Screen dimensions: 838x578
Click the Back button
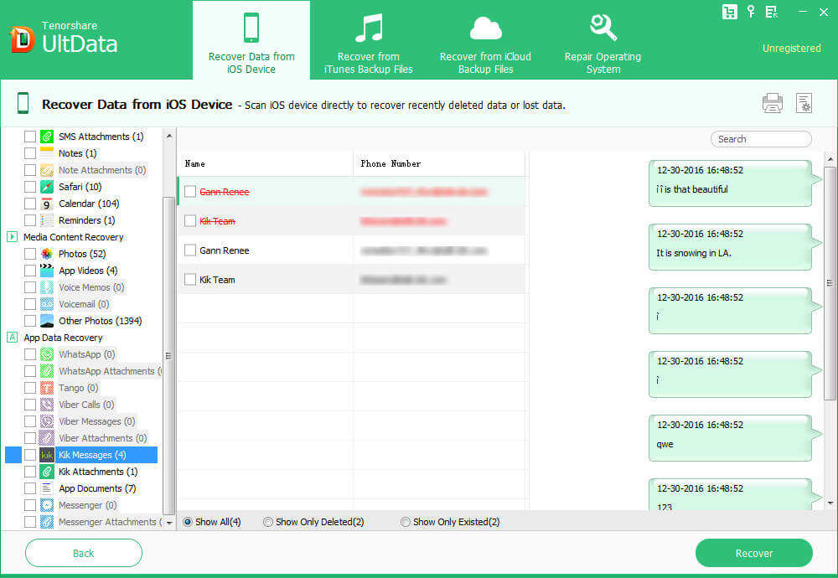click(84, 553)
